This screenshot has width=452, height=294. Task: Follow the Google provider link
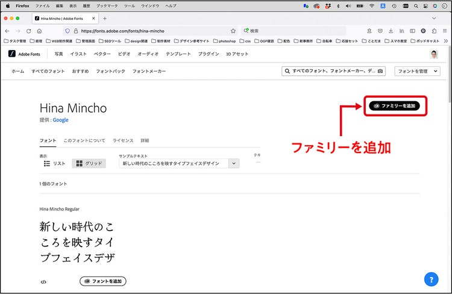(x=60, y=120)
